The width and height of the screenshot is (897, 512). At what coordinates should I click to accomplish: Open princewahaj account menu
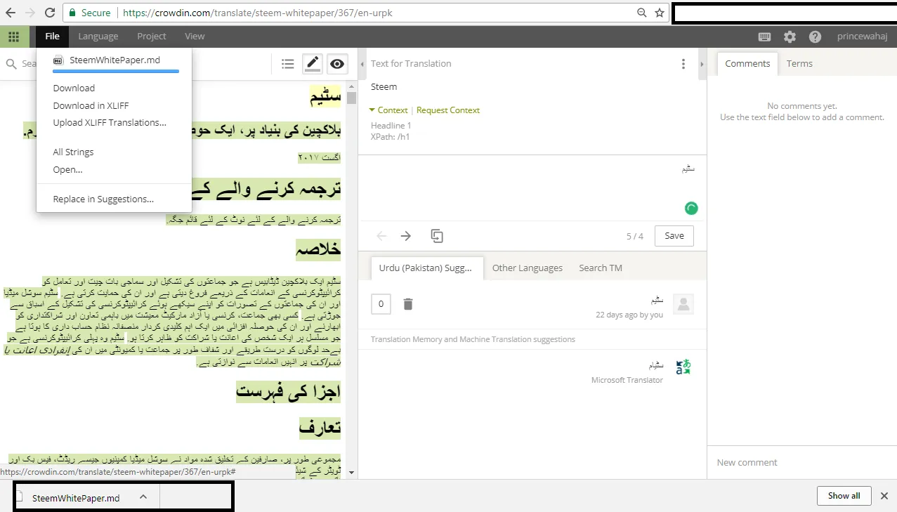click(x=862, y=37)
